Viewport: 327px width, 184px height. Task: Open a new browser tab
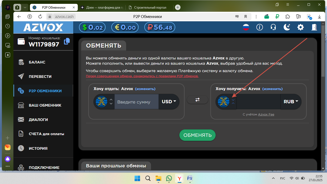pyautogui.click(x=178, y=7)
